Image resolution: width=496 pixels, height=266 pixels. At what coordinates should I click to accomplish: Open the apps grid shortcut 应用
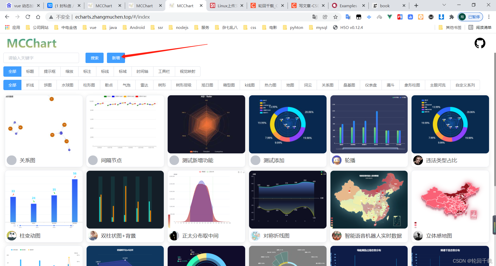coord(12,27)
